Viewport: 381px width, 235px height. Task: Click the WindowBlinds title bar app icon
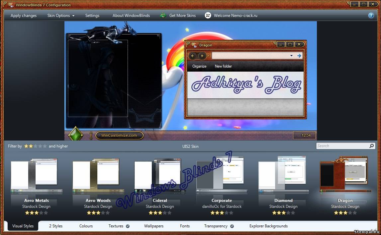[10, 5]
